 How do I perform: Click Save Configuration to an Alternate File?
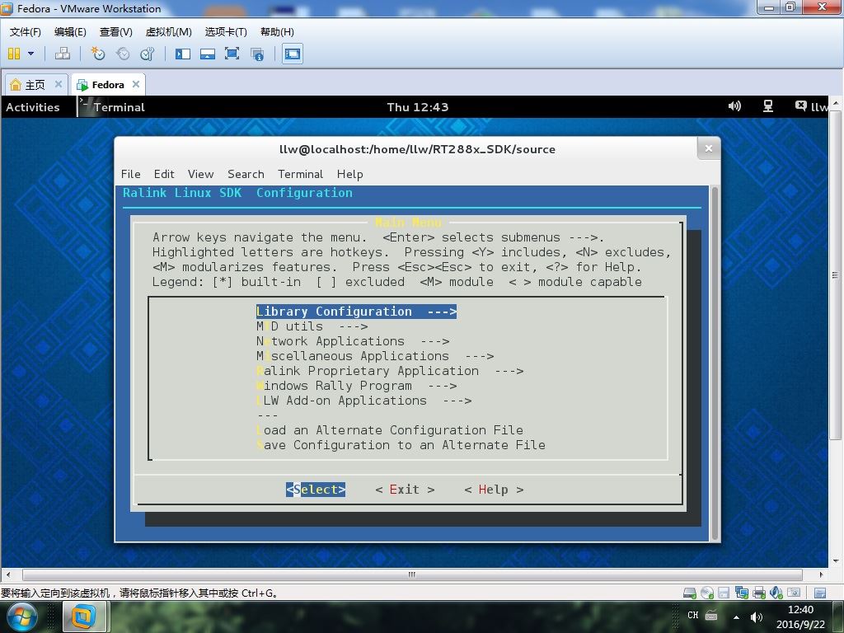tap(401, 445)
